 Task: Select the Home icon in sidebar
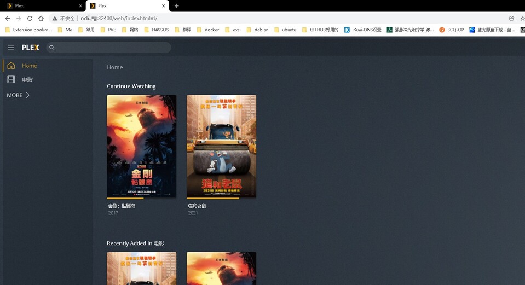click(11, 66)
